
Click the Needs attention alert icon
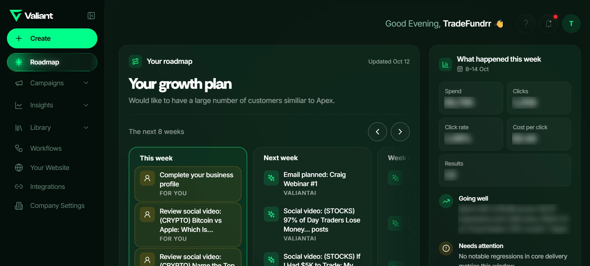[446, 248]
